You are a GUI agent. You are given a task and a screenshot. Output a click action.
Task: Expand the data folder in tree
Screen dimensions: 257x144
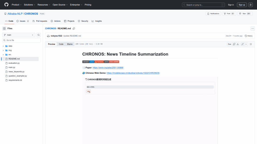pyautogui.click(x=3, y=46)
